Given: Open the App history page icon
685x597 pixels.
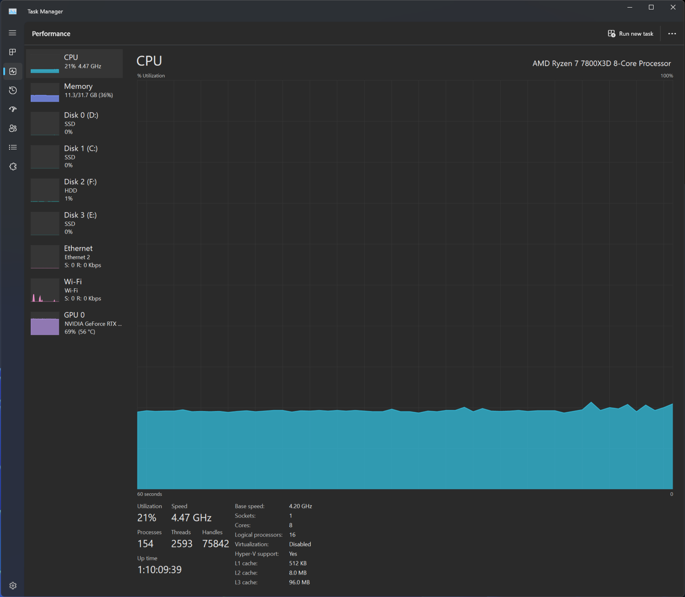Looking at the screenshot, I should pyautogui.click(x=13, y=90).
